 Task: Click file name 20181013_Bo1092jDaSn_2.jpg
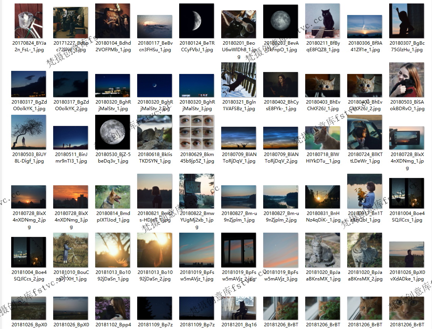(x=155, y=275)
